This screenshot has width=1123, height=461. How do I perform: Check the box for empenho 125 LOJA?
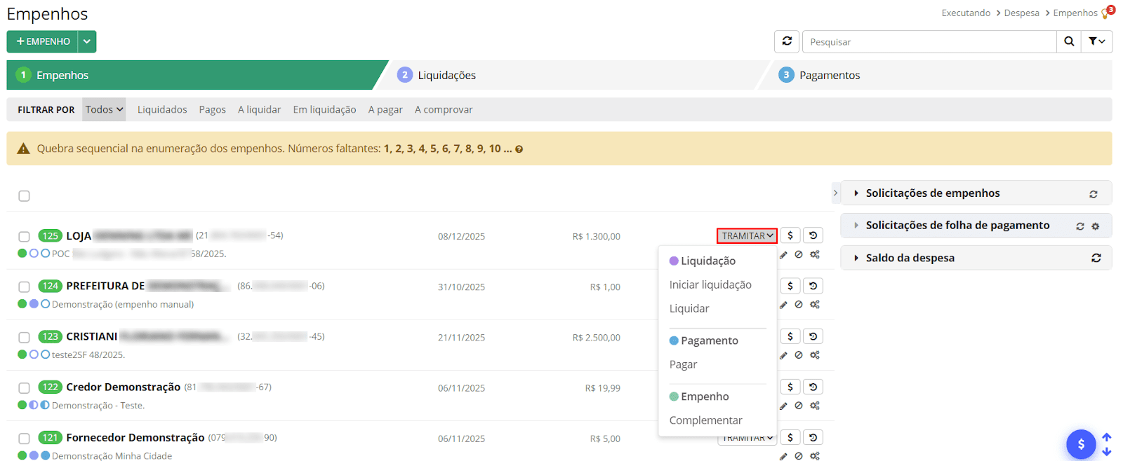coord(24,237)
